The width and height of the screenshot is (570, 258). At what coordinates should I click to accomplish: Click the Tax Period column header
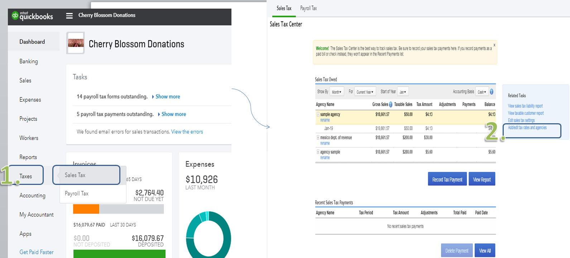366,213
